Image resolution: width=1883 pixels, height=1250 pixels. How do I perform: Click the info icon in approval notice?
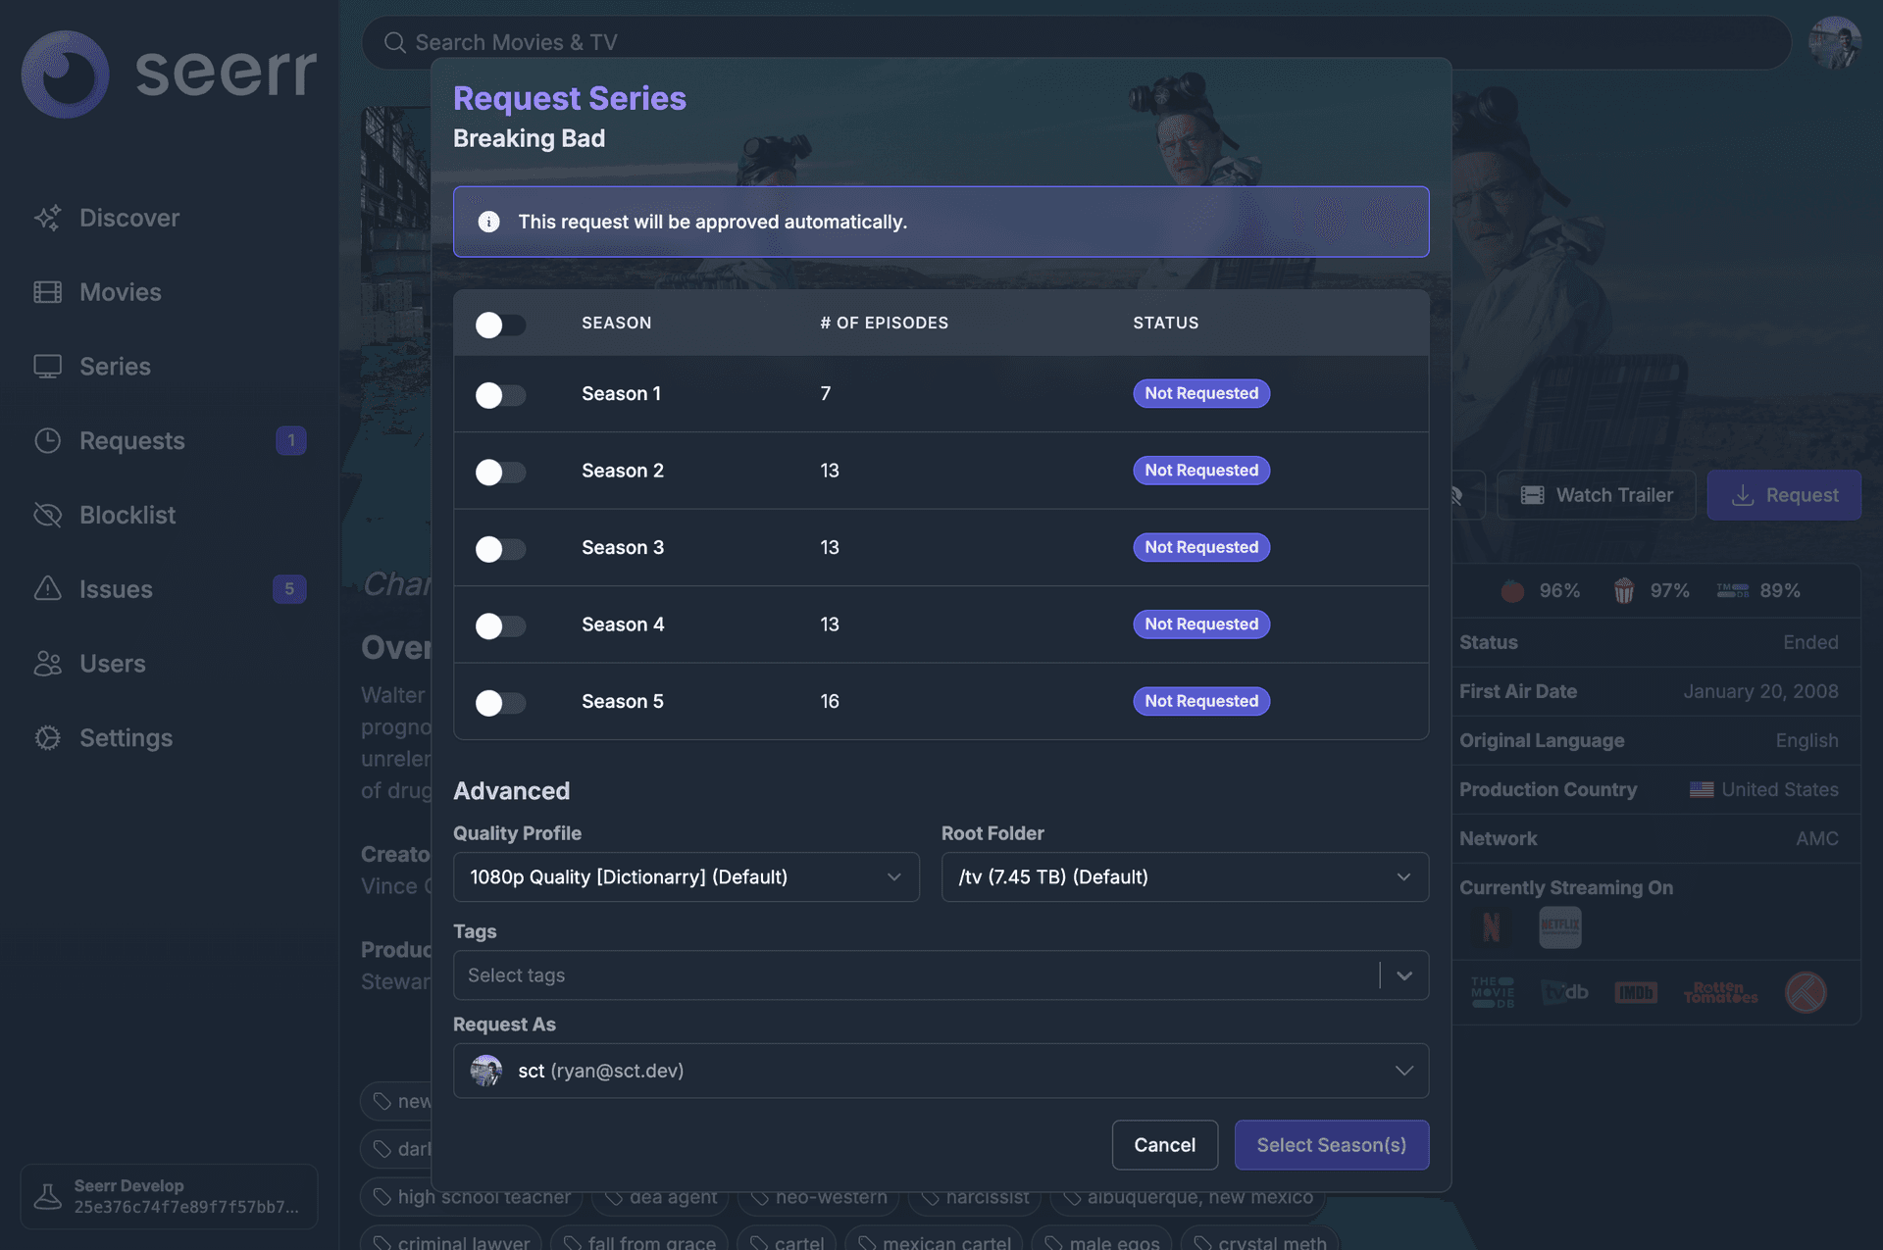[x=488, y=222]
